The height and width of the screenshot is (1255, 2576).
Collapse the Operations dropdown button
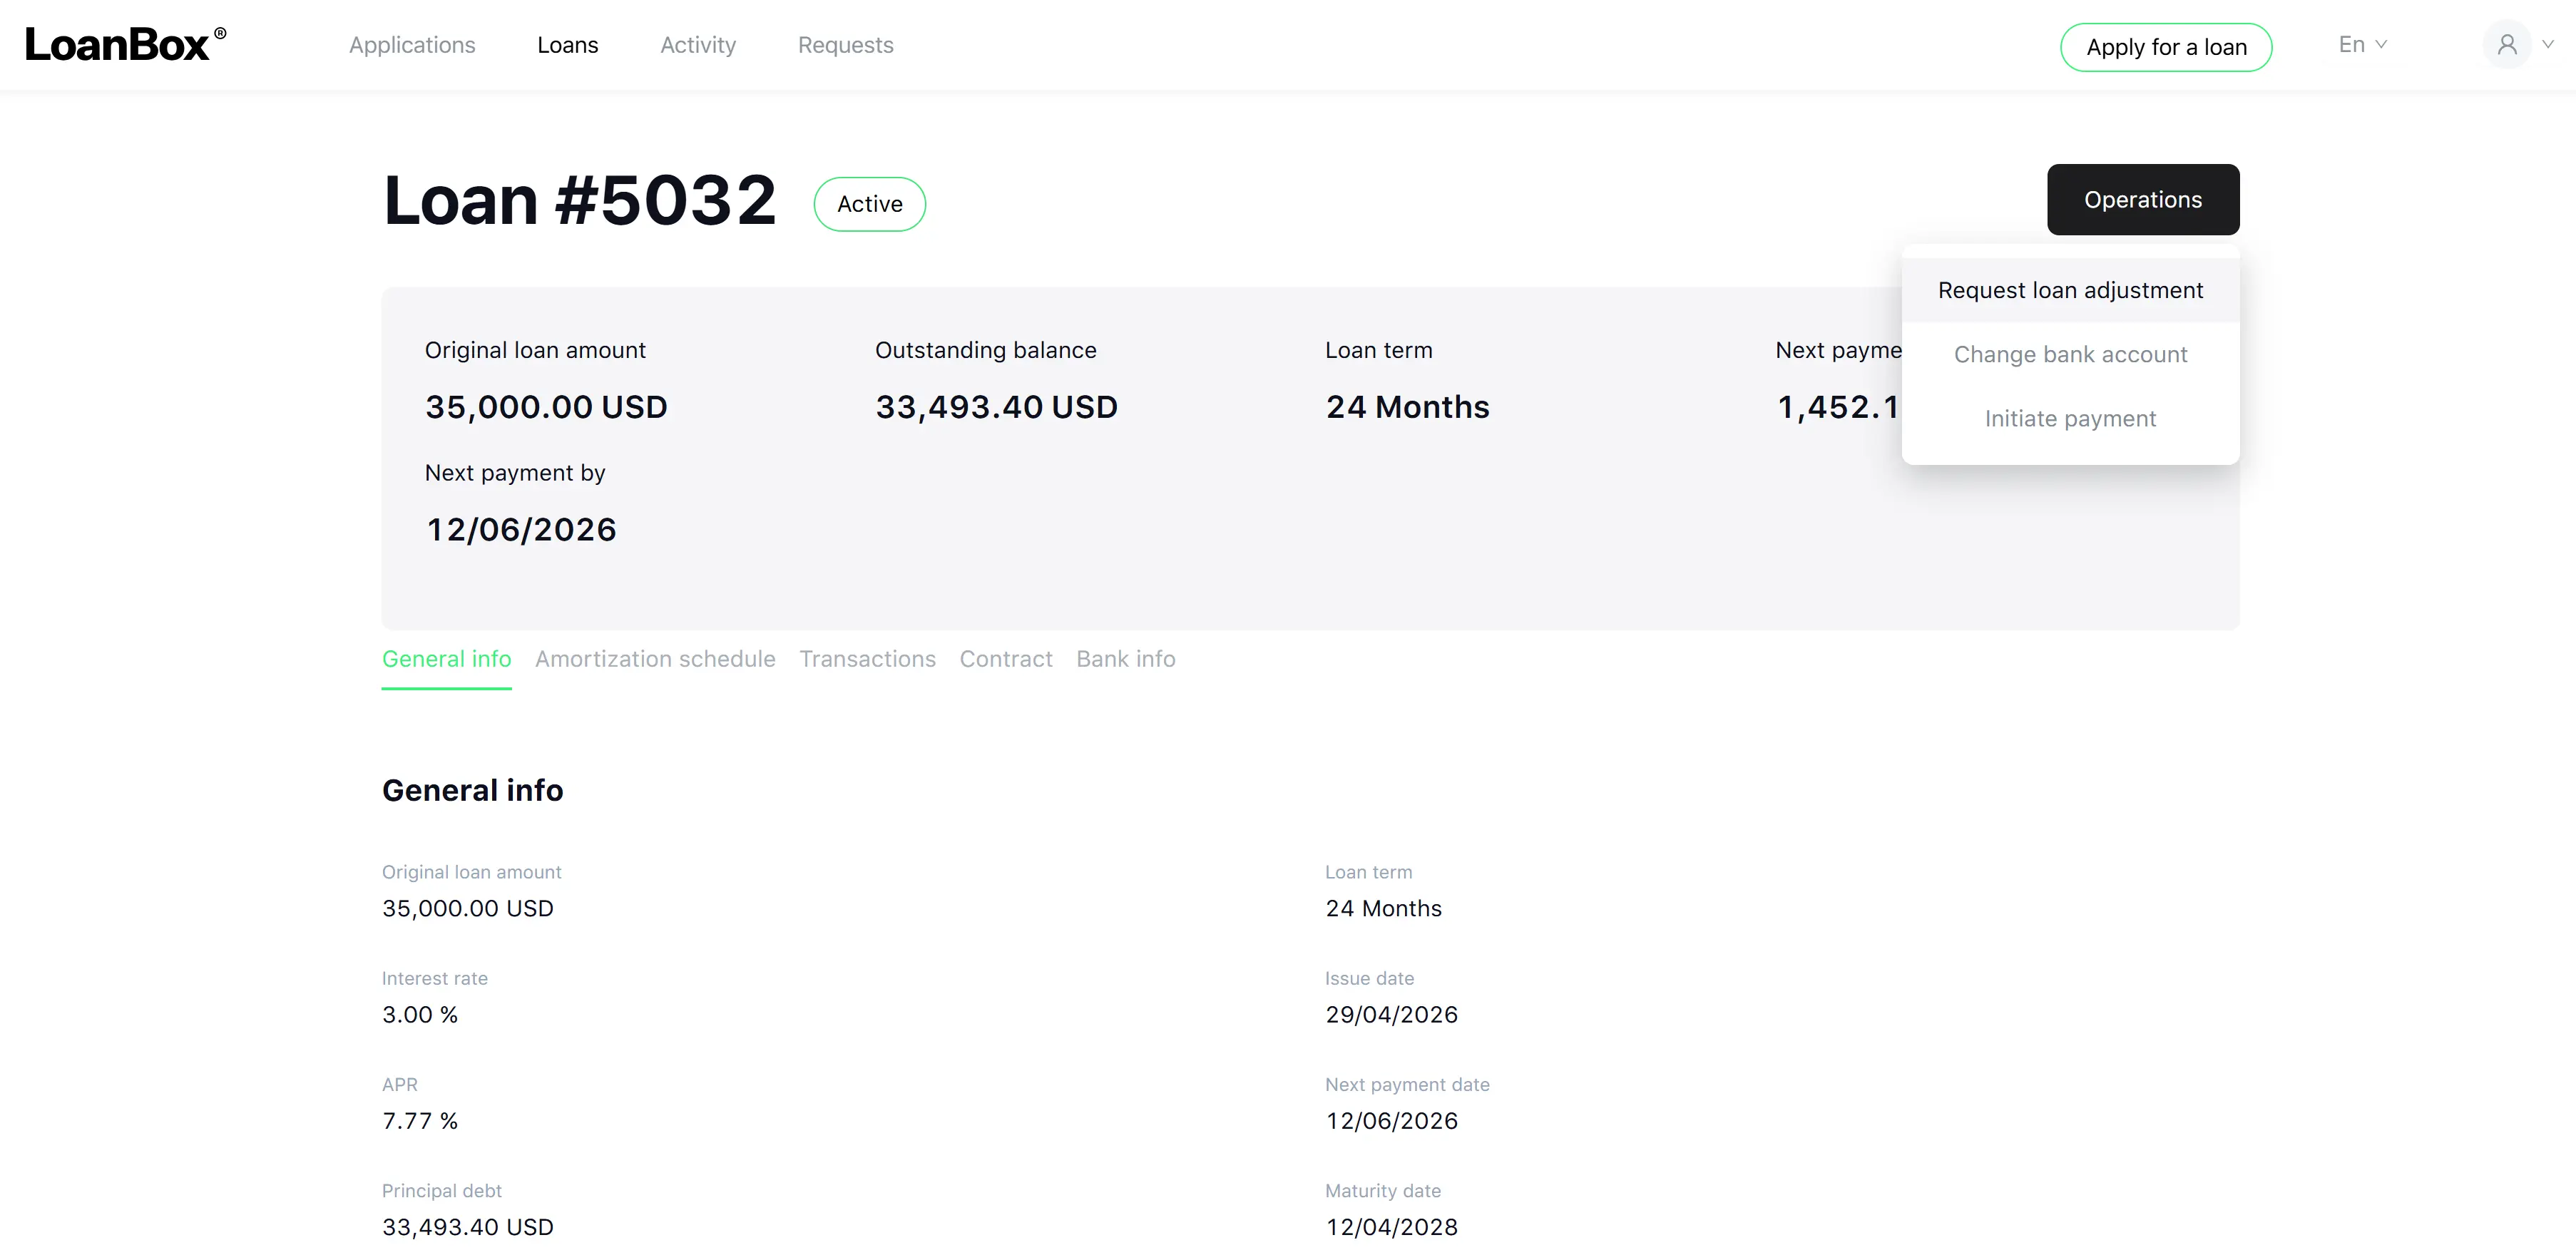coord(2143,200)
